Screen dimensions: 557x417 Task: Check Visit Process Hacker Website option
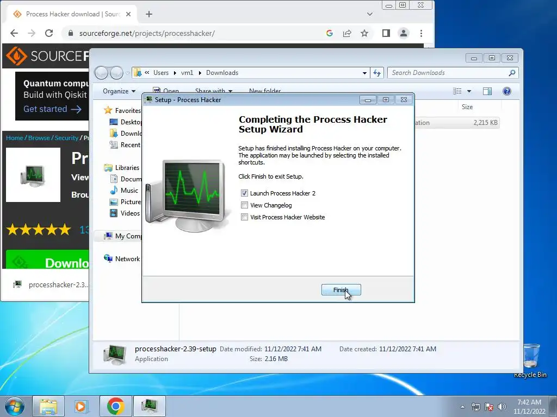pyautogui.click(x=244, y=217)
